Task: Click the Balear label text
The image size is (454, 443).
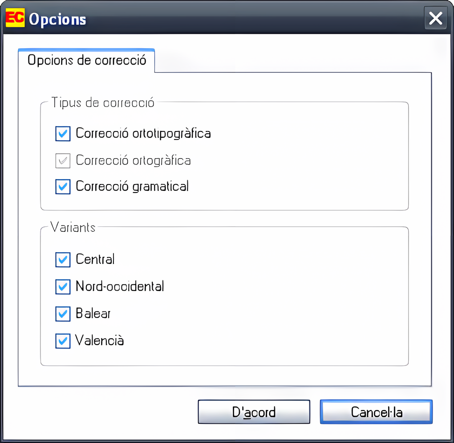Action: coord(93,314)
